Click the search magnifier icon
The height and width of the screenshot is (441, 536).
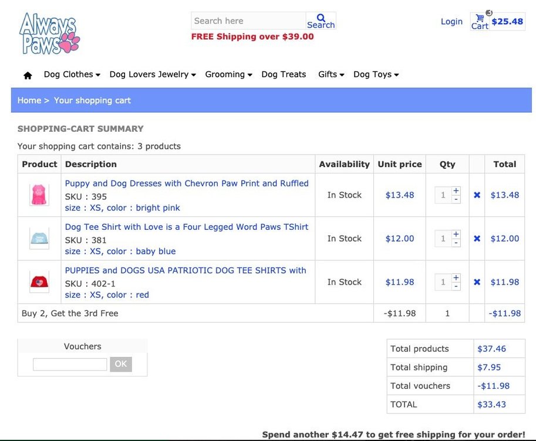321,18
